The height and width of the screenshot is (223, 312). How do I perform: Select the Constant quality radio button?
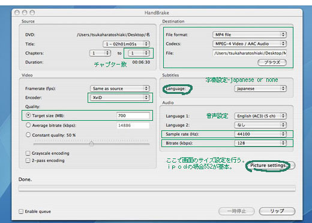28,135
